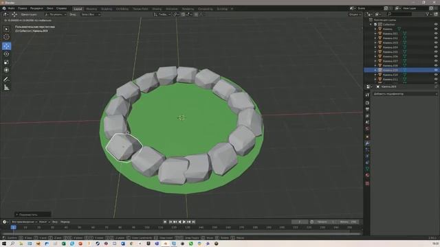Open the Вид menu in timeline
Viewport: 440px width, 247px height.
pos(55,222)
